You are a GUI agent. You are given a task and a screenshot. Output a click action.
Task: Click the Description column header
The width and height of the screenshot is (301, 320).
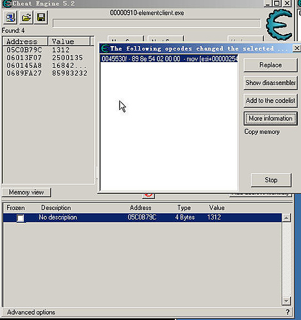(56, 207)
